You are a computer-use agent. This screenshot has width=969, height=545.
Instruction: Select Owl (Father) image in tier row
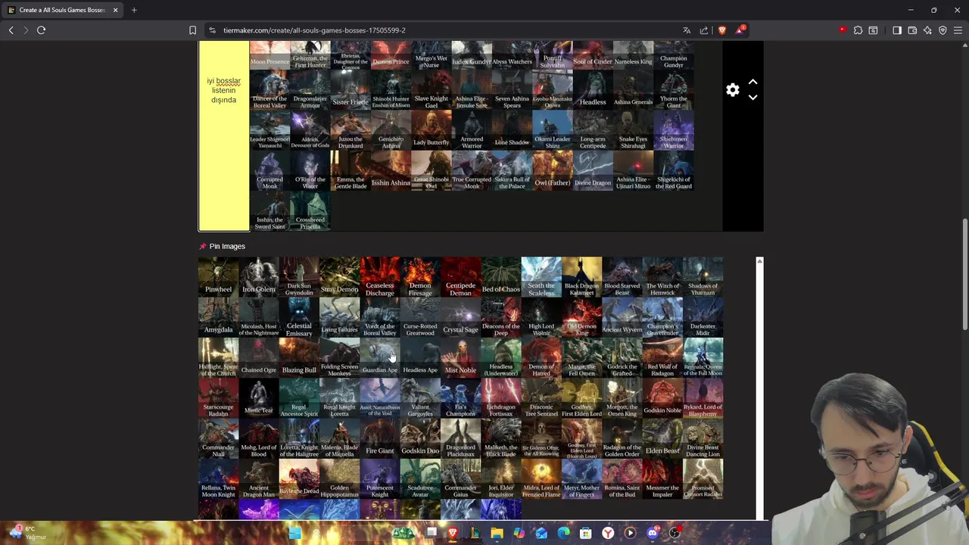tap(553, 170)
